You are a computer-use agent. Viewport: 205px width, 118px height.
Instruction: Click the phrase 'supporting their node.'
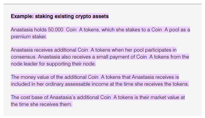point(71,64)
